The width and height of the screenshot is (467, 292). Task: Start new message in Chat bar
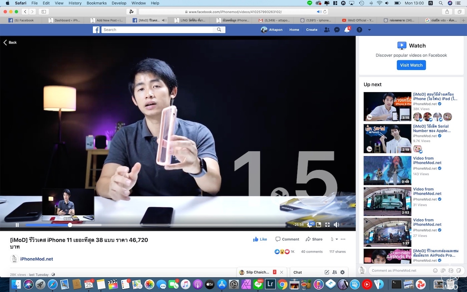[327, 272]
